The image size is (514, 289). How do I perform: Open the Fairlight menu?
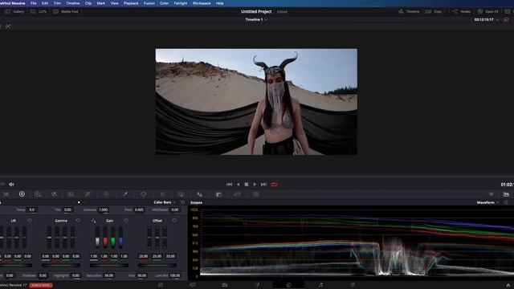click(180, 3)
